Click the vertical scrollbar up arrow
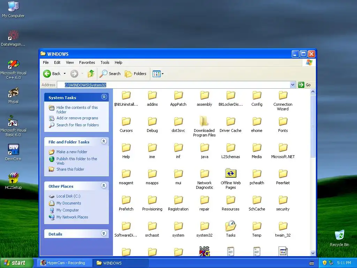Image resolution: width=357 pixels, height=268 pixels. pos(313,92)
